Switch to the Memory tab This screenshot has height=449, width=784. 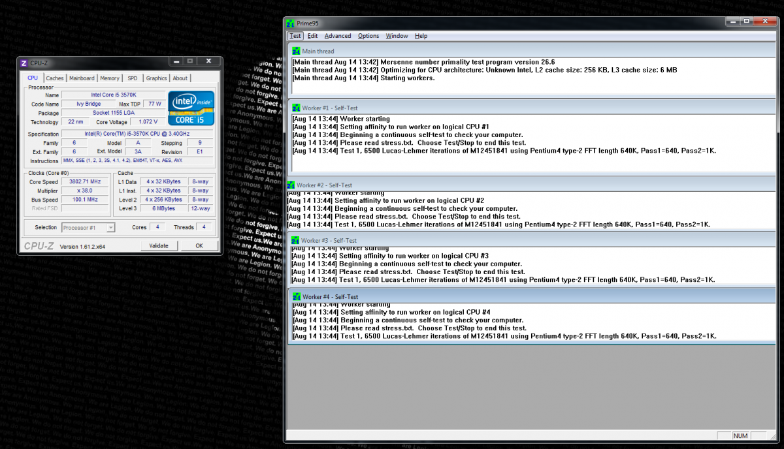[110, 78]
